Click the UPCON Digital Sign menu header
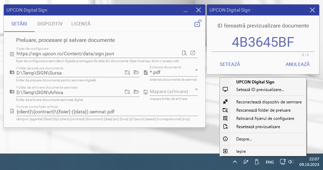 point(255,82)
